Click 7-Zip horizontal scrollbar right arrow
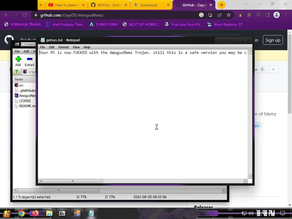 (224, 190)
